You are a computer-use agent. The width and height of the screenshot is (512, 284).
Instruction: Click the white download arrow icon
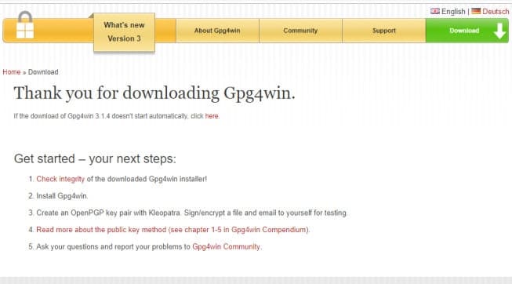(x=500, y=31)
